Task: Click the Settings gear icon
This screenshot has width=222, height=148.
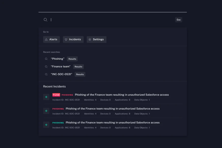Action: click(x=90, y=40)
